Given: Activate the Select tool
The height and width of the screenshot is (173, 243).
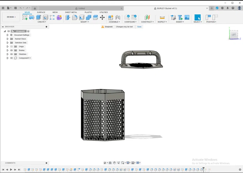Looking at the screenshot, I should click(198, 17).
